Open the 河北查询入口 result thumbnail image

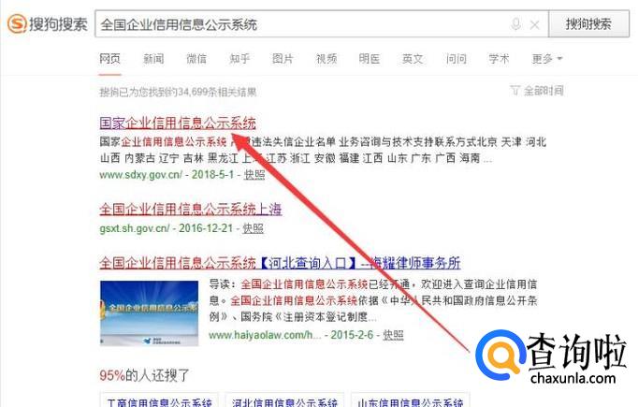pos(149,313)
